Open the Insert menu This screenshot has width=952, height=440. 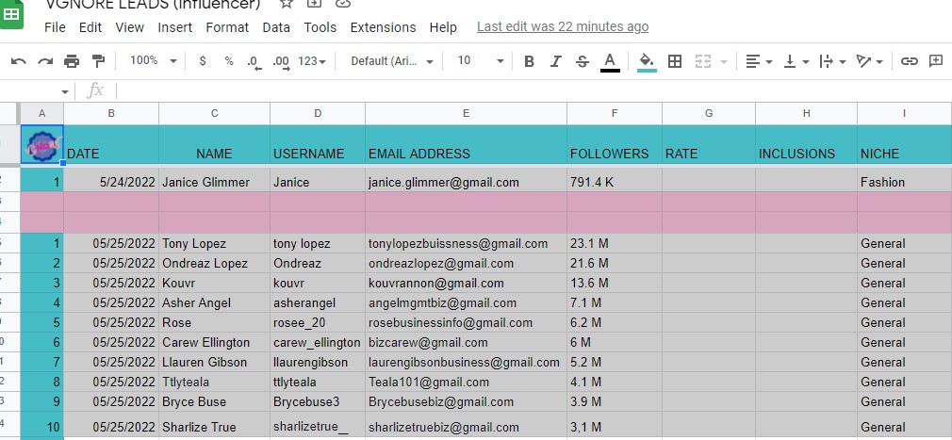coord(175,27)
